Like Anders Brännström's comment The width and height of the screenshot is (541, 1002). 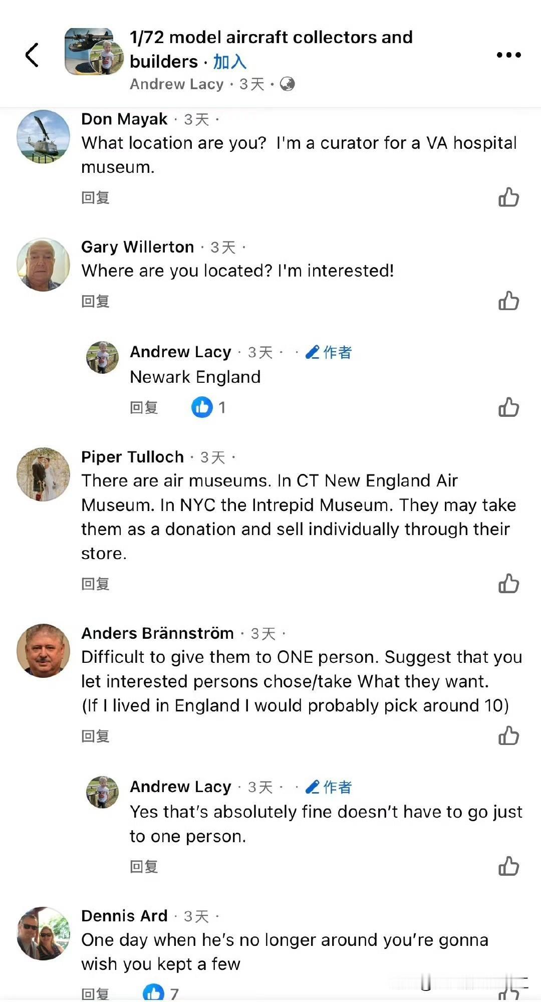click(508, 736)
